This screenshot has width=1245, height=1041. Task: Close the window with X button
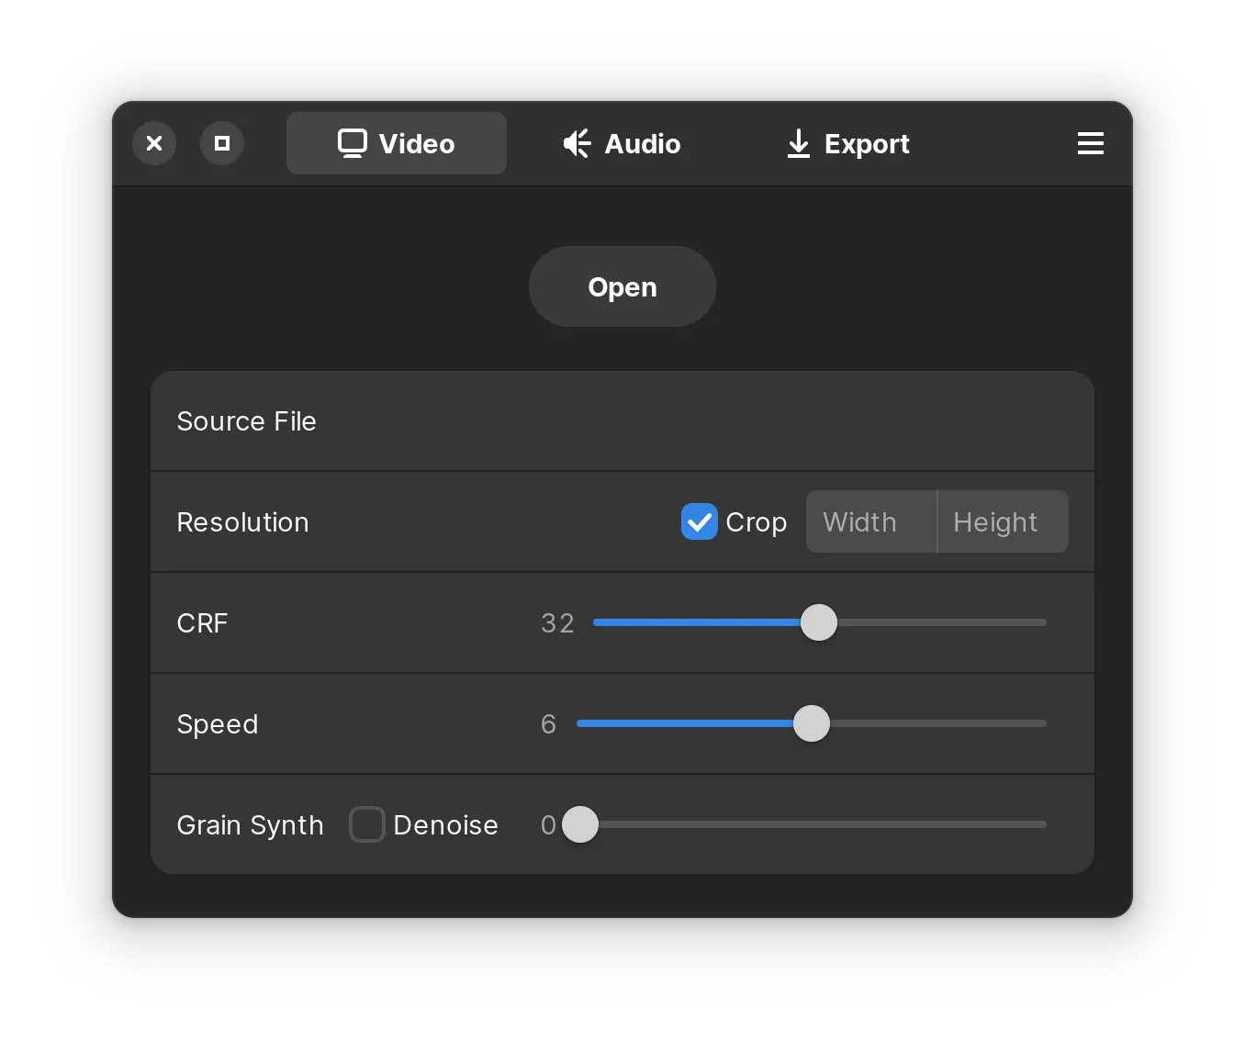[154, 143]
